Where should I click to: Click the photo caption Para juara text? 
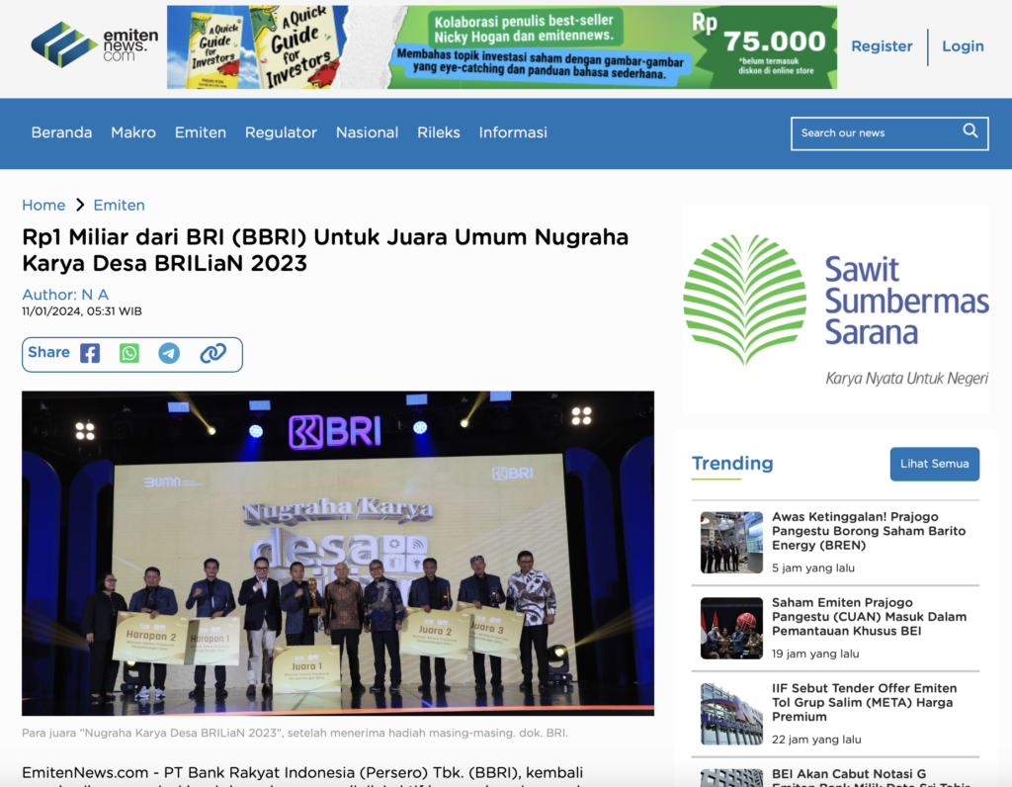point(295,733)
